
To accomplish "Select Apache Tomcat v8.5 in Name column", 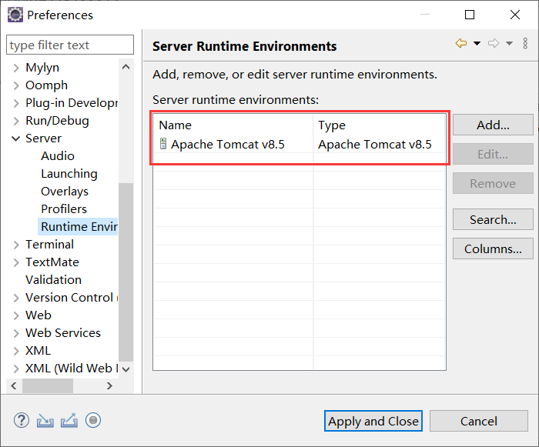I will pos(228,145).
